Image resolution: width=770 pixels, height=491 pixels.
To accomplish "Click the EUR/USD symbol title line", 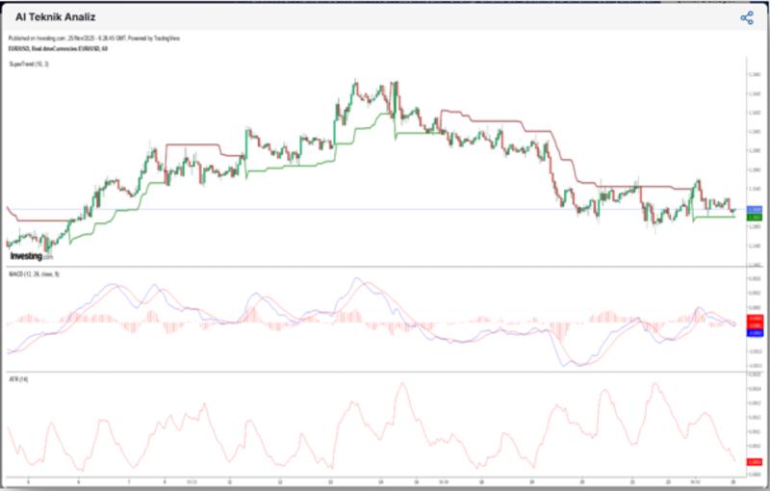I will [58, 48].
